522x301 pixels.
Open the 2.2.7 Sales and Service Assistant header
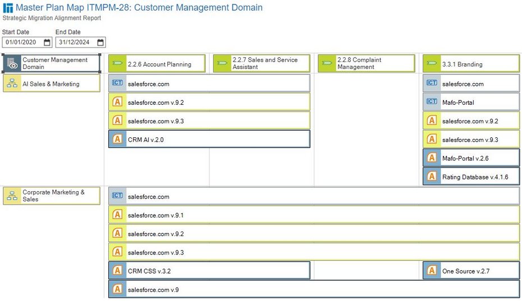pos(262,63)
